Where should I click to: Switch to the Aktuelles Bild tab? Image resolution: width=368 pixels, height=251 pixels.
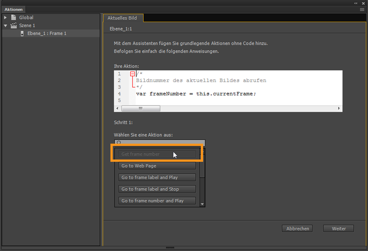(x=123, y=18)
